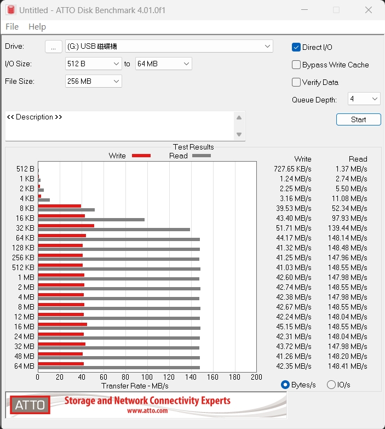Open the File Size 256 MB dropdown
Screen dimensions: 385x429
tap(93, 81)
